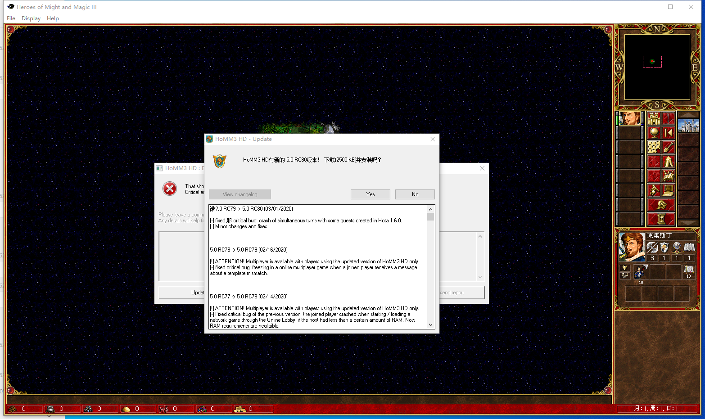Click the helmet Next Hero icon

click(661, 205)
